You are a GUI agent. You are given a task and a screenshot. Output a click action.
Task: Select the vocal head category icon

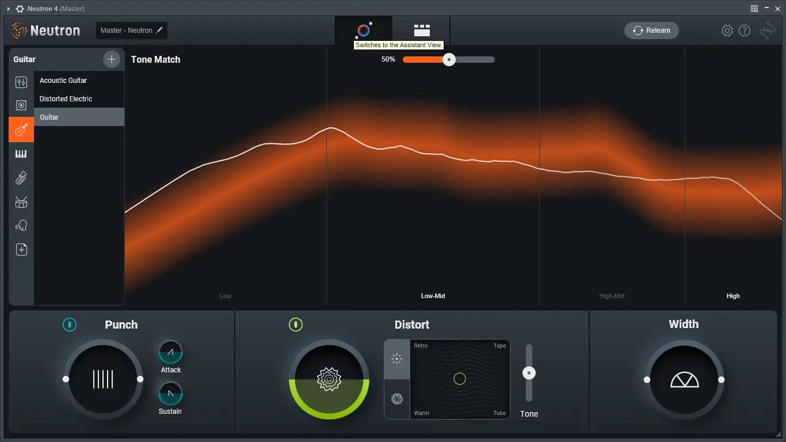pos(21,226)
